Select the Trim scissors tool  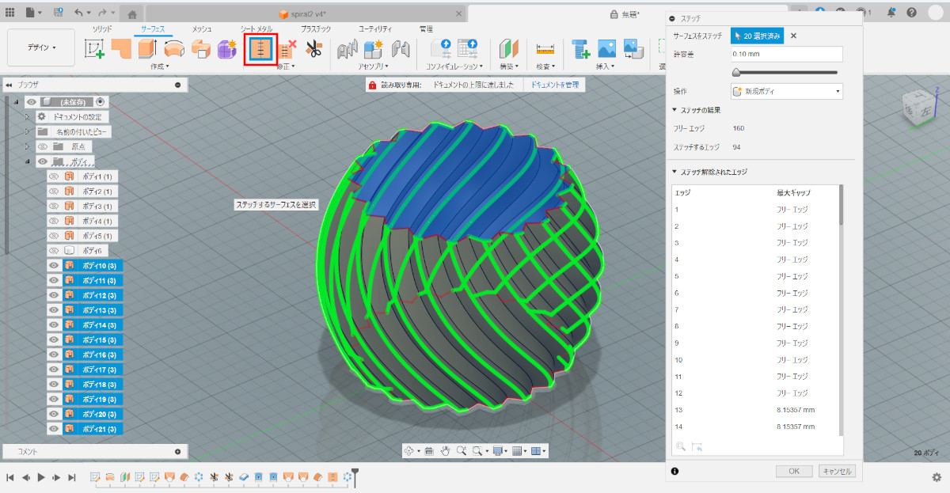point(314,49)
